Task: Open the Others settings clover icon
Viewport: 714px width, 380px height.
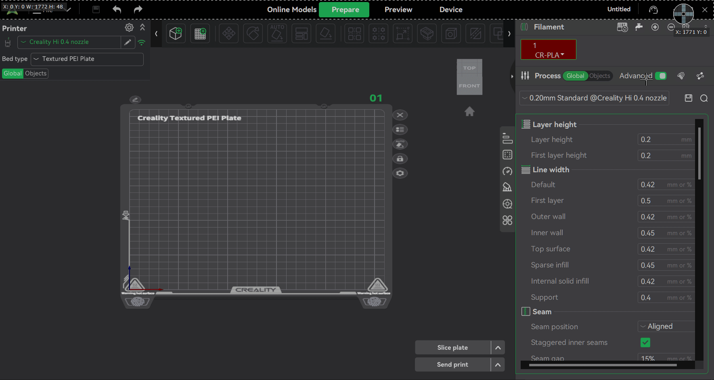Action: 507,220
